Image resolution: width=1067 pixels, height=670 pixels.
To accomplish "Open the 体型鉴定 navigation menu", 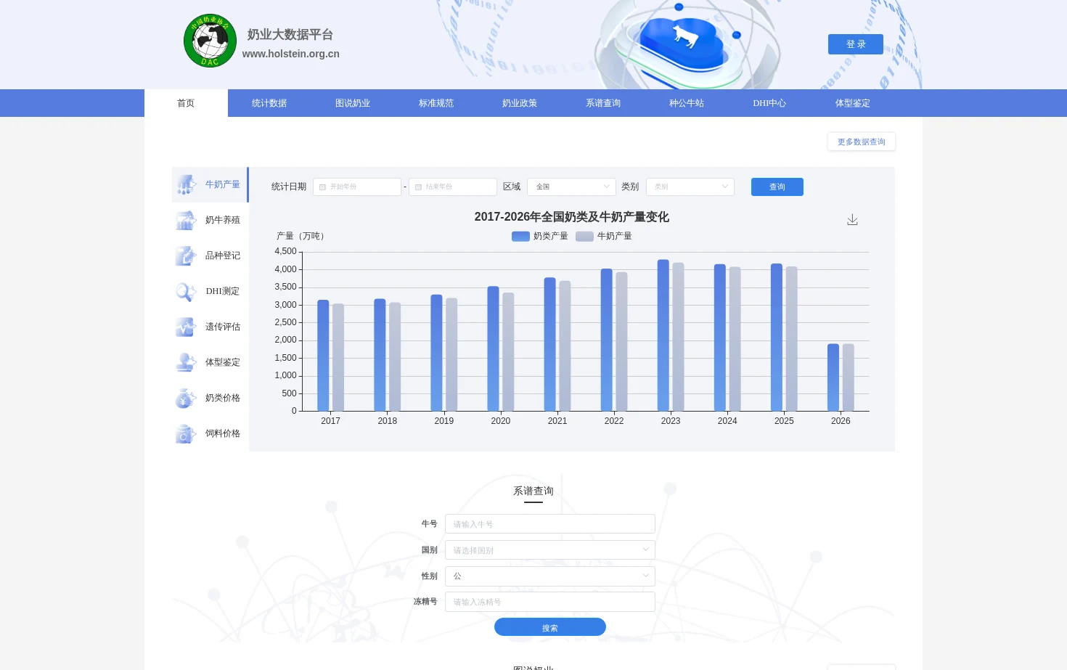I will (x=853, y=103).
